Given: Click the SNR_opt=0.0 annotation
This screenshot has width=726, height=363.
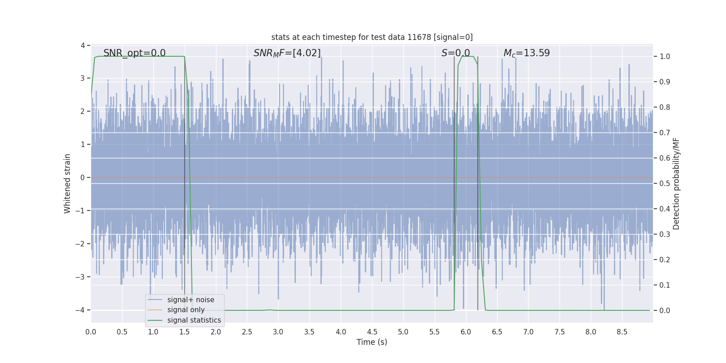Looking at the screenshot, I should [x=134, y=53].
